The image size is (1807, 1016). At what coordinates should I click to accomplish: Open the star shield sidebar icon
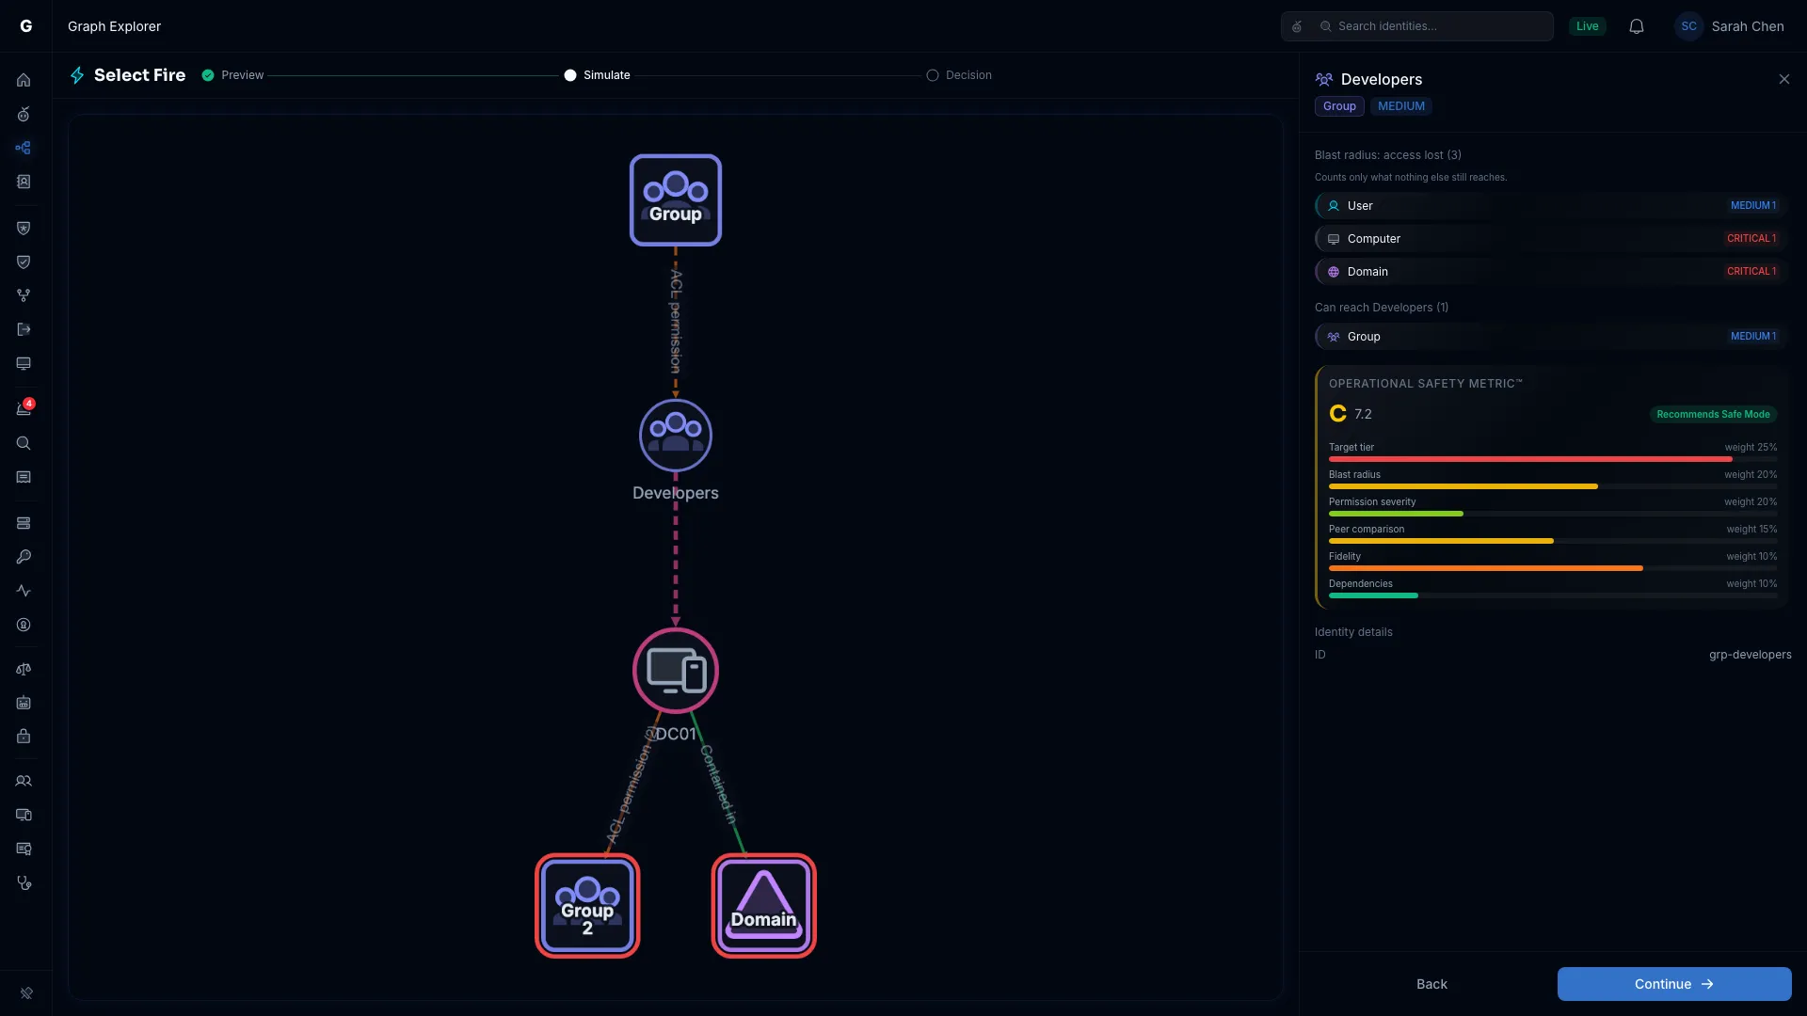pos(24,228)
